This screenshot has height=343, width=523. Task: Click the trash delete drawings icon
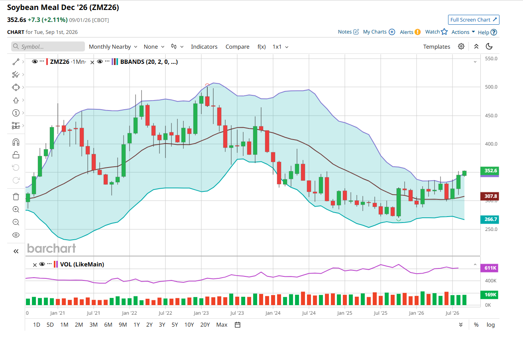pos(16,197)
